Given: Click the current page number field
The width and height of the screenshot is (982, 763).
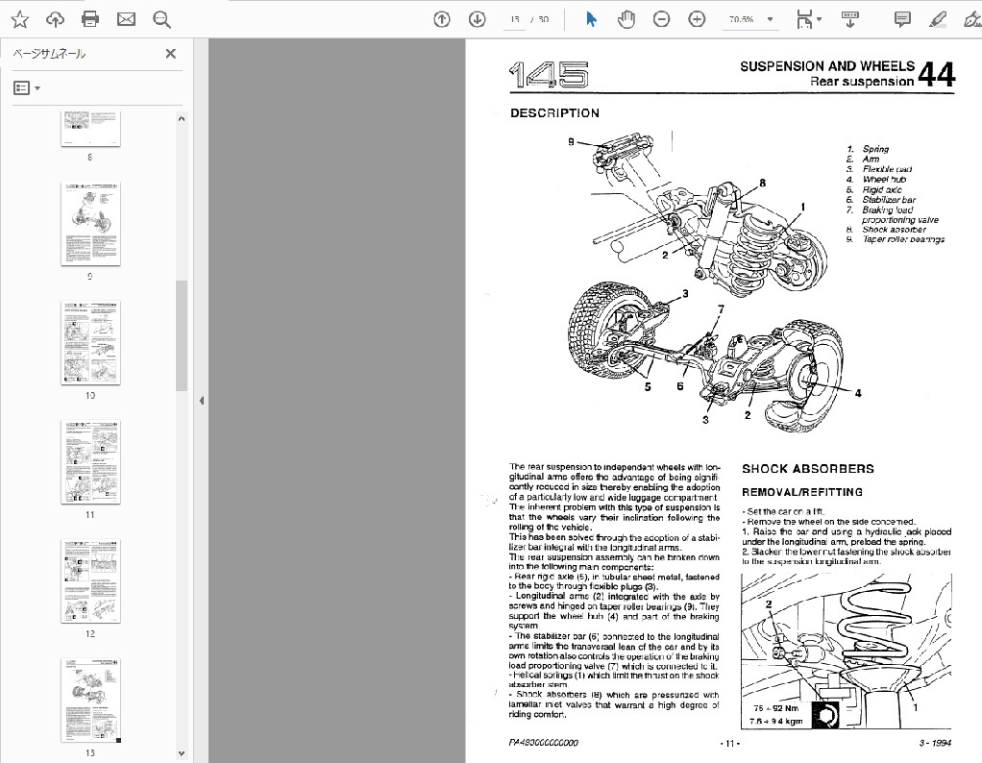Looking at the screenshot, I should tap(515, 19).
